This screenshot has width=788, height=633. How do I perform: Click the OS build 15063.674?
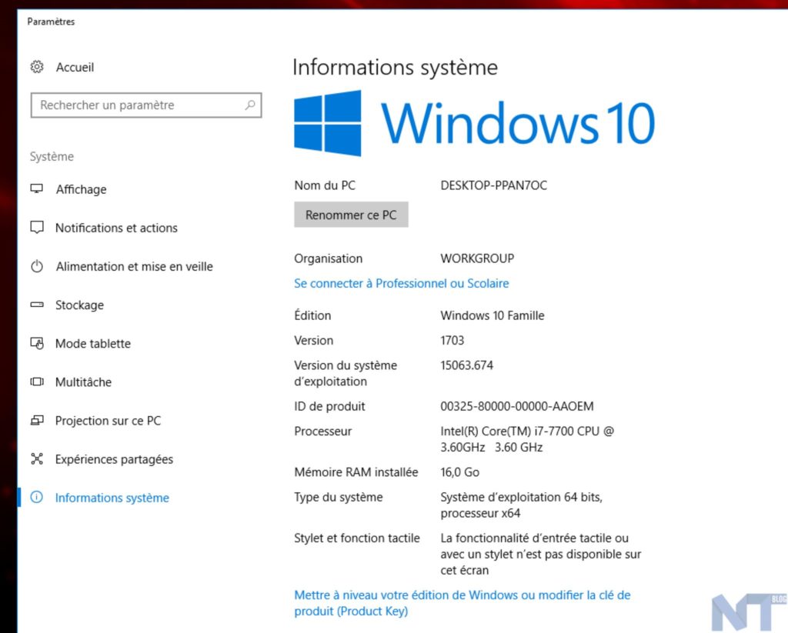click(x=467, y=365)
